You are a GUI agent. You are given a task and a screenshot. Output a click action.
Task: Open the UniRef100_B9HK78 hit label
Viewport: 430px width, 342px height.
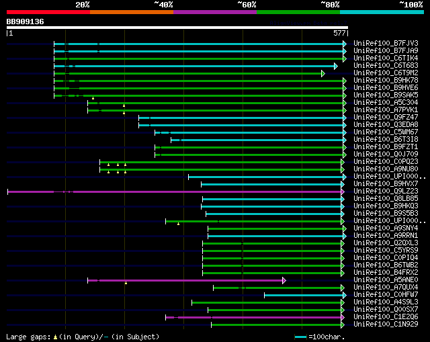(386, 81)
